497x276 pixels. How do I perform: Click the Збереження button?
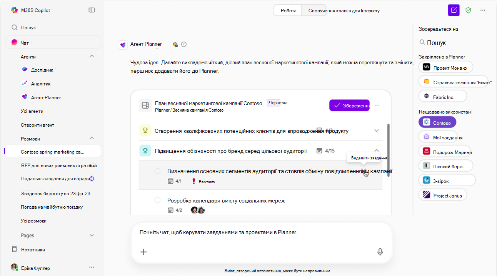click(x=349, y=105)
